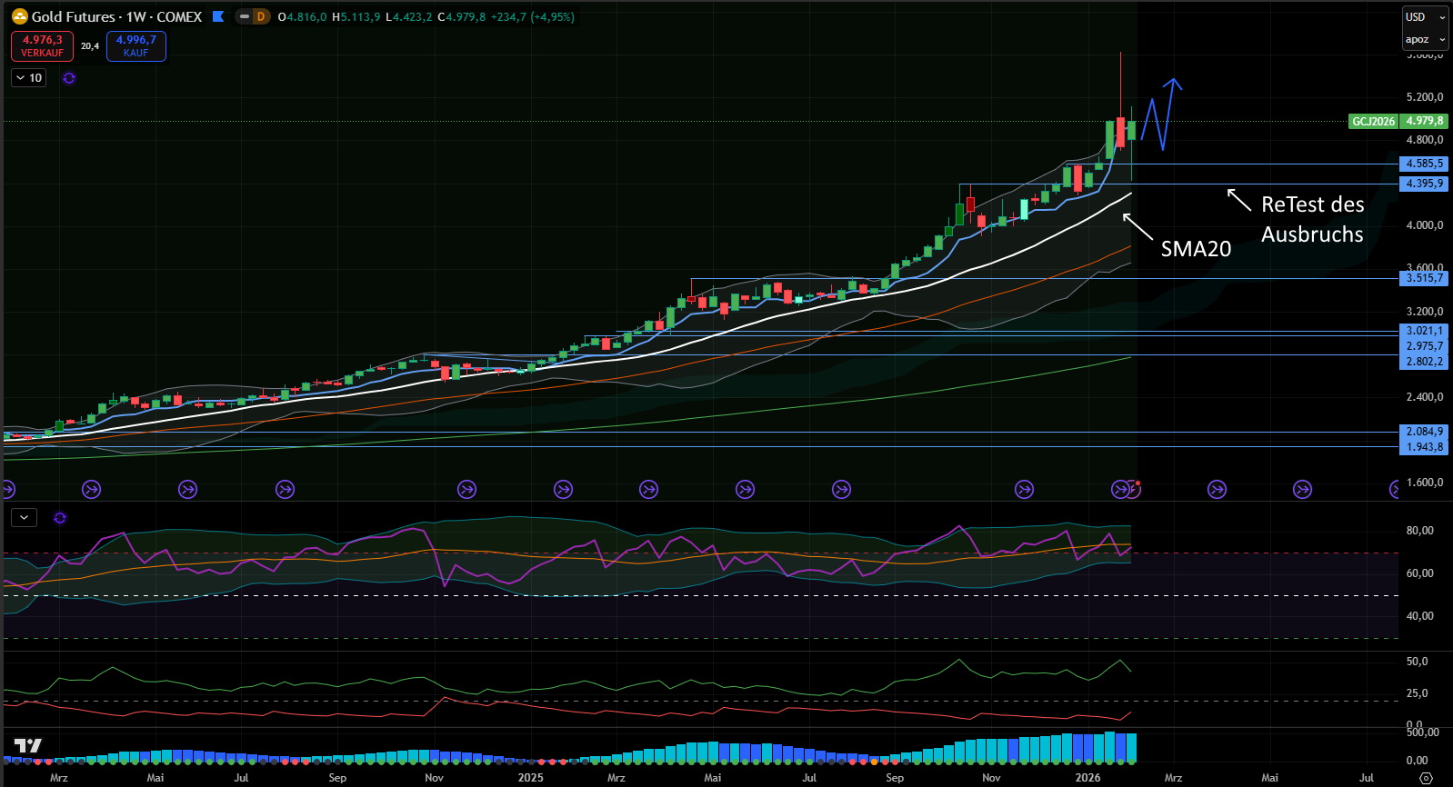1453x787 pixels.
Task: Click the TradingView logo
Action: tap(28, 746)
